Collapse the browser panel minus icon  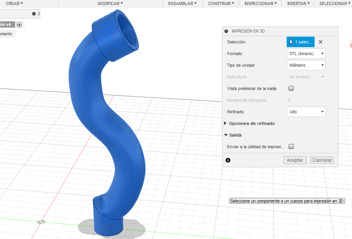click(x=34, y=14)
